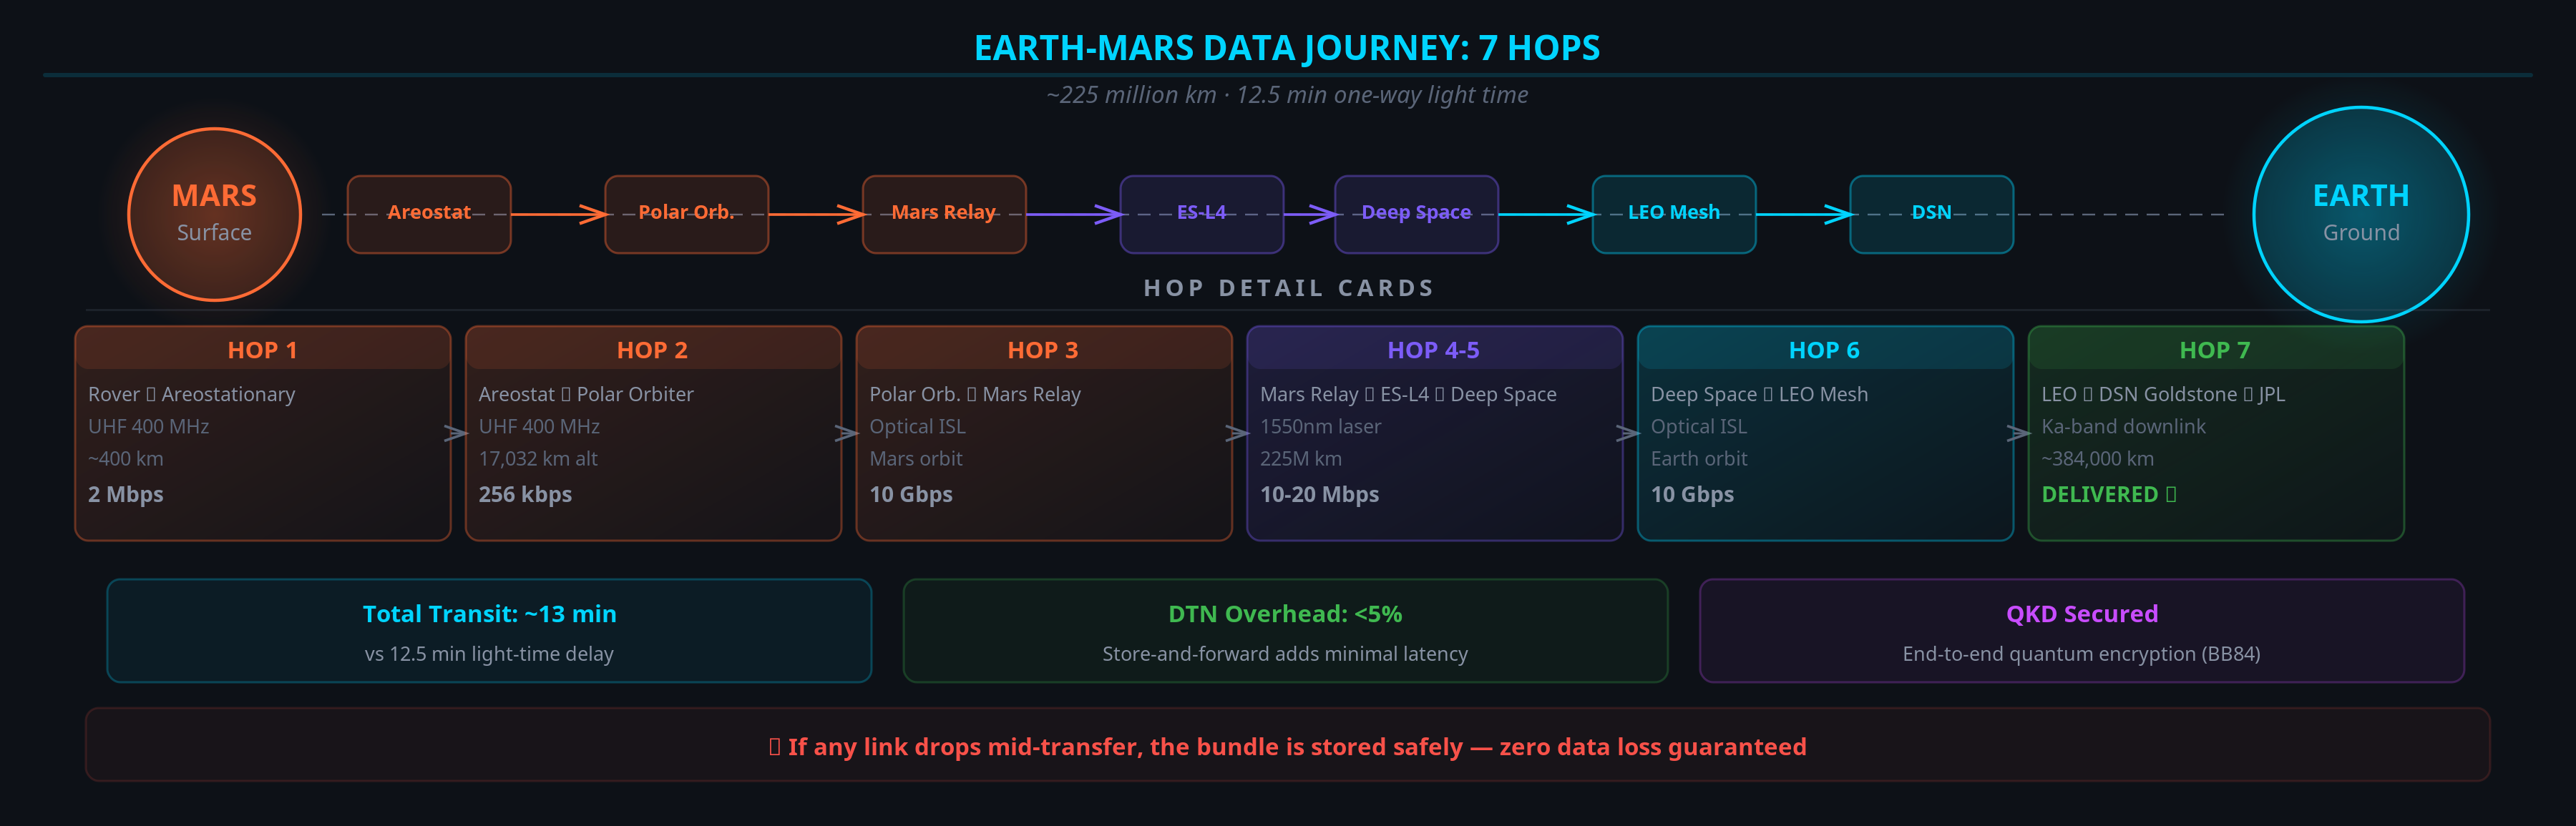Screen dimensions: 2576x826
Task: Click the EARTH Ground circle node
Action: [x=2361, y=214]
